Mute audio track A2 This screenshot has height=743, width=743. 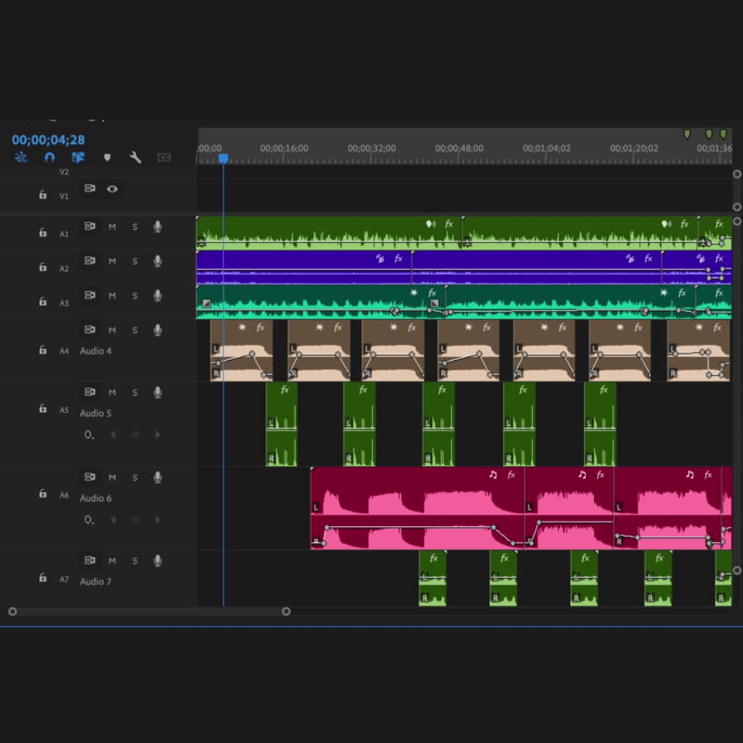point(112,261)
